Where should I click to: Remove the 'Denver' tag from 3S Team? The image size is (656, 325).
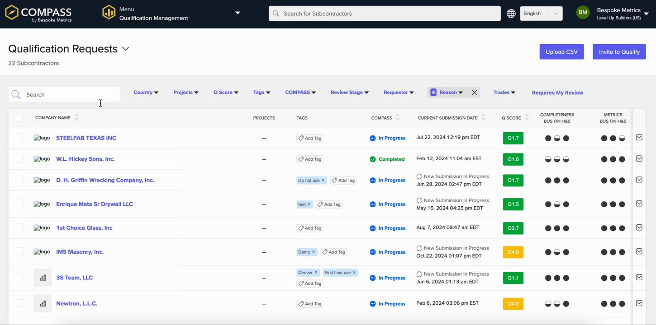[316, 273]
